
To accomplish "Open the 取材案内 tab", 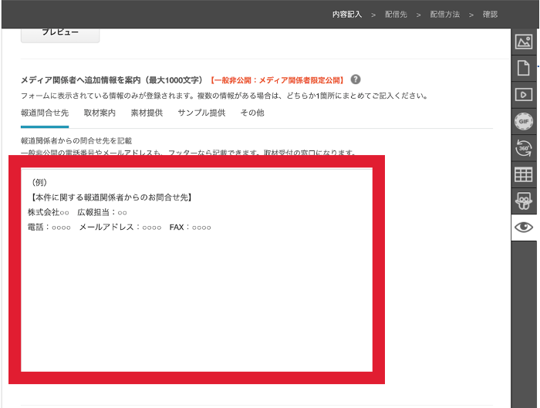I will click(x=100, y=113).
